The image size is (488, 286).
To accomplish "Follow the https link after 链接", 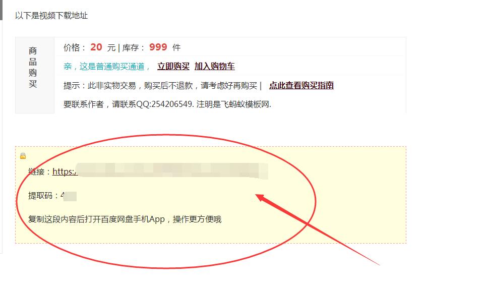I will coord(65,171).
